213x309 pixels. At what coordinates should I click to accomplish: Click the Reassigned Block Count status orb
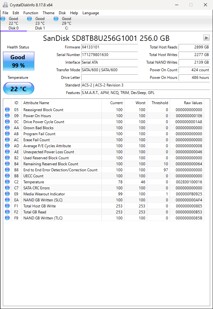tap(7, 110)
